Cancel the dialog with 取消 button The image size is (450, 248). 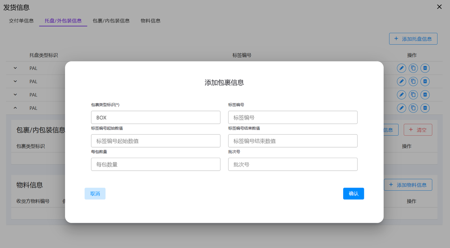95,194
